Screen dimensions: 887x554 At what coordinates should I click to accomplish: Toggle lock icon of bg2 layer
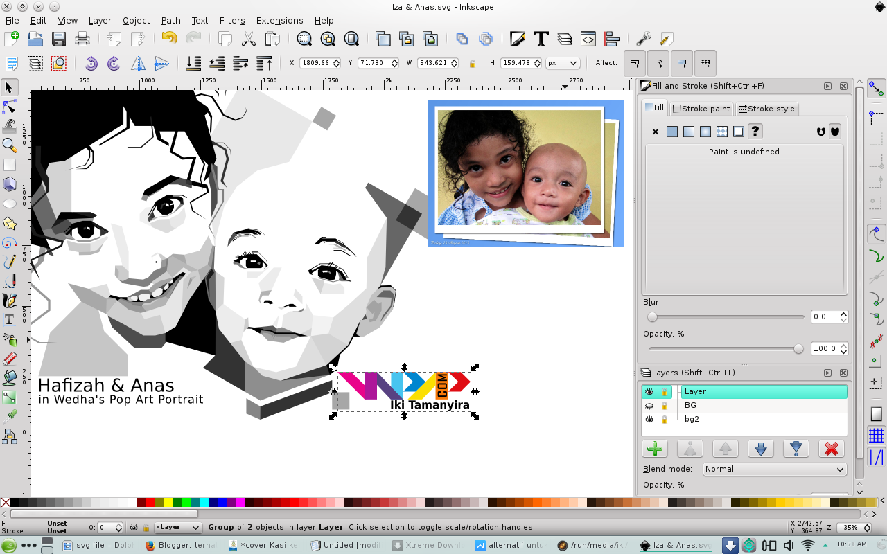tap(665, 420)
